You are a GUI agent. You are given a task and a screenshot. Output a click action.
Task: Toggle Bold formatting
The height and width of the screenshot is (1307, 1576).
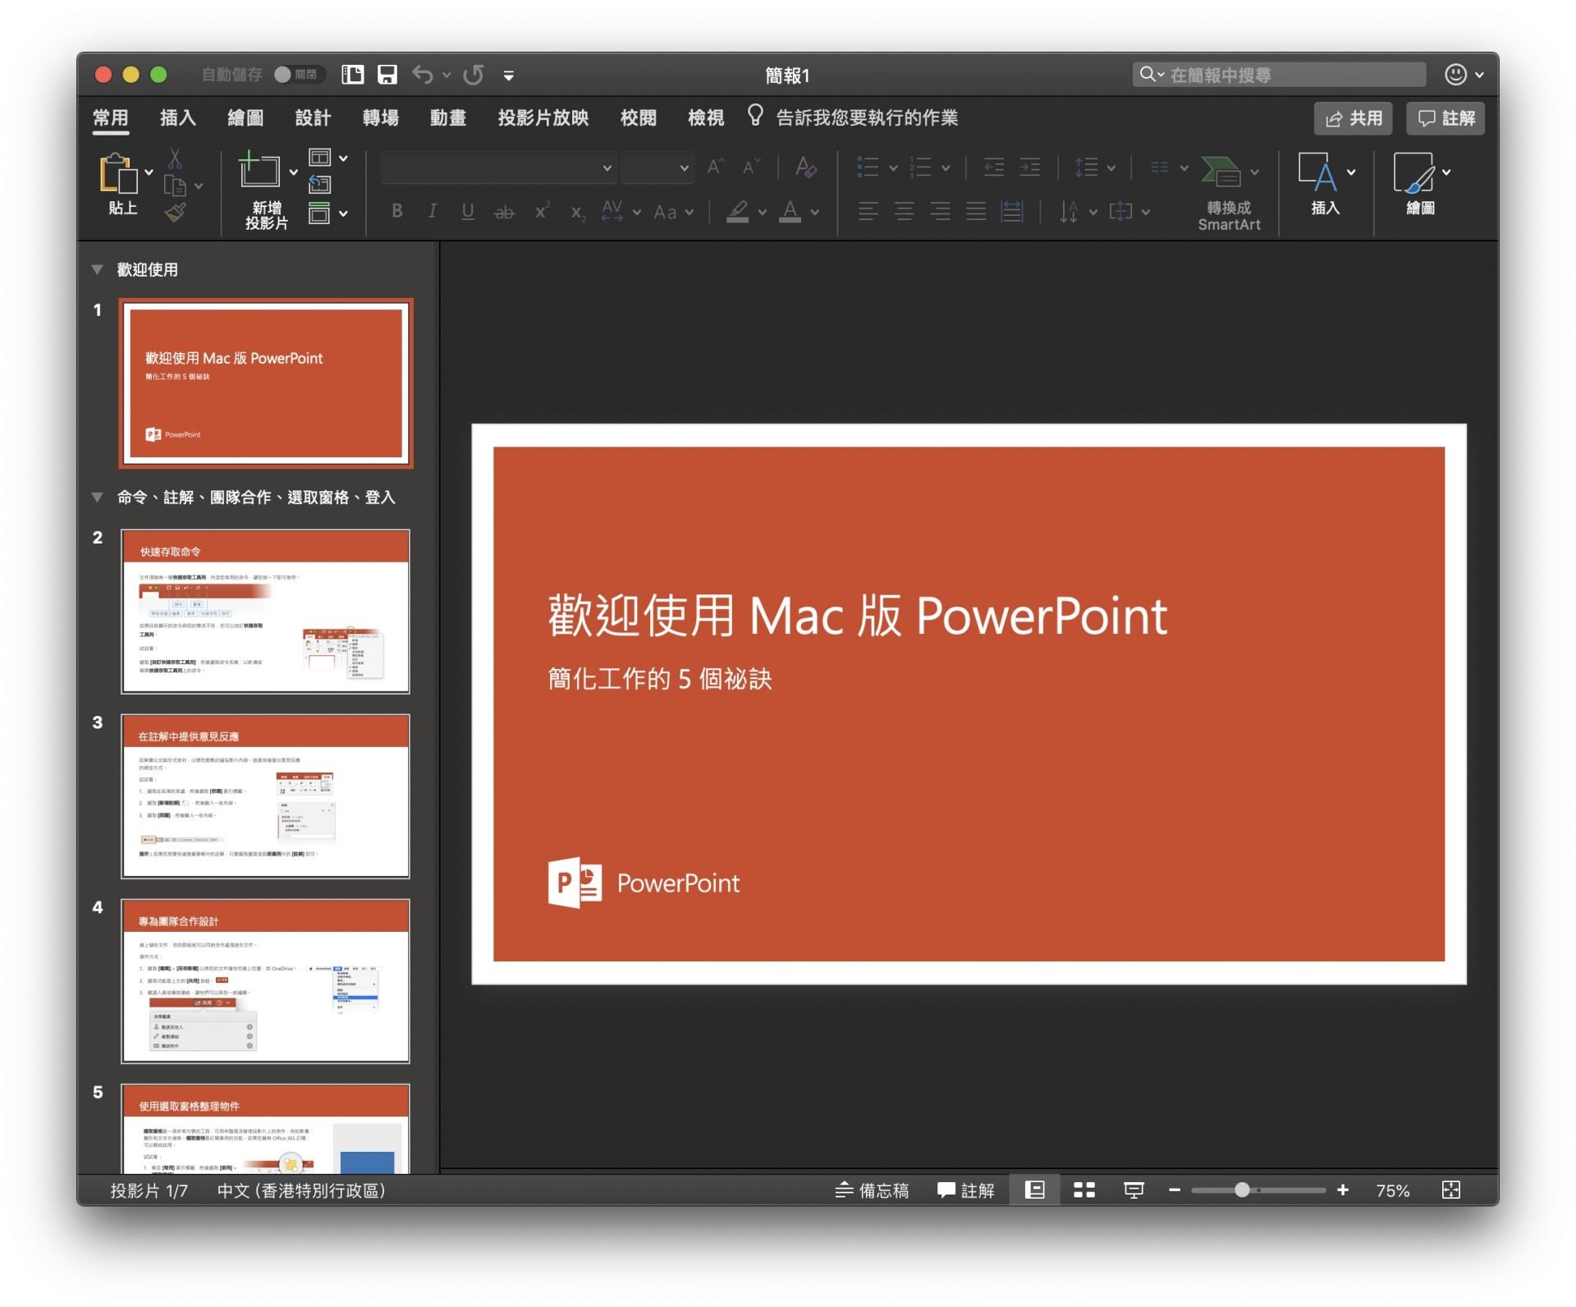(x=397, y=211)
